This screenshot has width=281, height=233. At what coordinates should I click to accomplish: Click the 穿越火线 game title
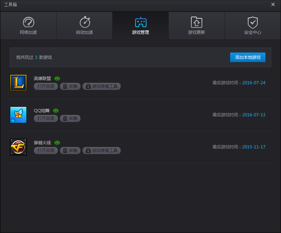pos(42,143)
